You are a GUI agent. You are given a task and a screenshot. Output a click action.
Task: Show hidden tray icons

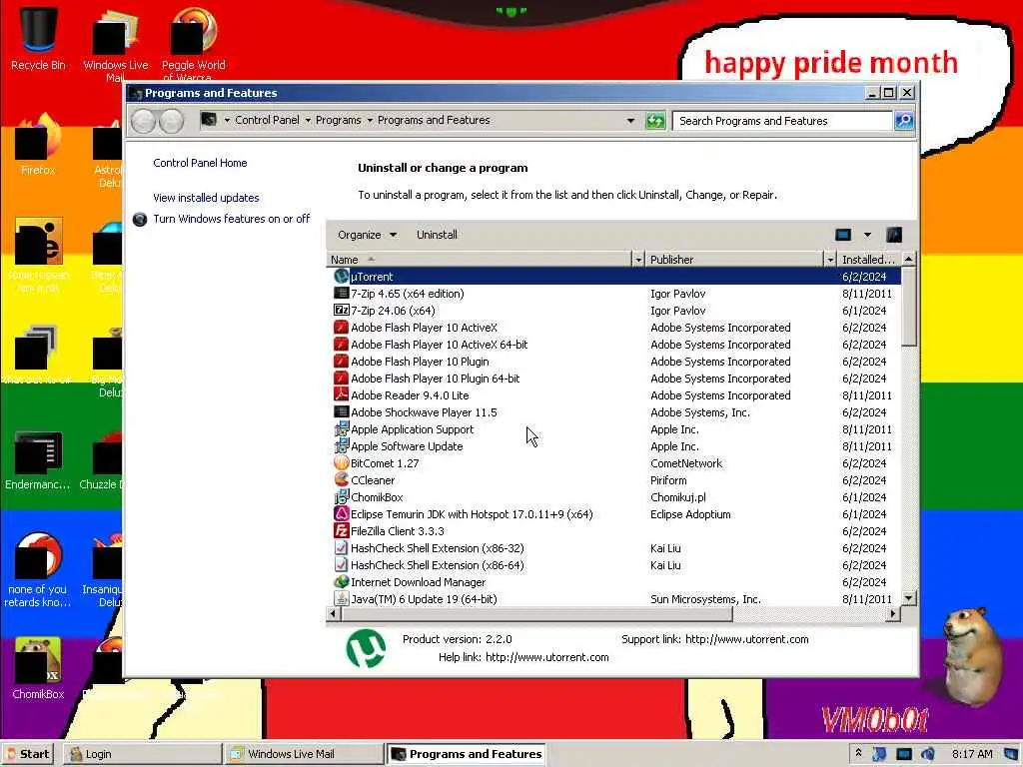[858, 753]
